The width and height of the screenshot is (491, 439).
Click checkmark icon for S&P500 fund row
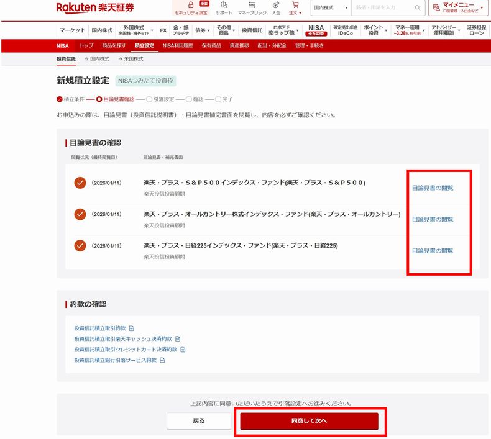coord(80,183)
